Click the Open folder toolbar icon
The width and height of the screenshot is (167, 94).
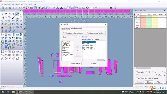click(6, 8)
